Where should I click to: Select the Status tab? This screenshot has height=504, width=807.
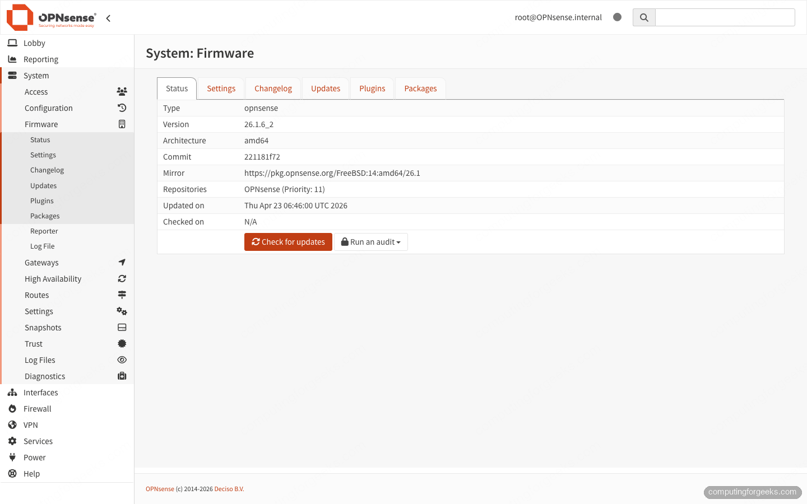[177, 88]
